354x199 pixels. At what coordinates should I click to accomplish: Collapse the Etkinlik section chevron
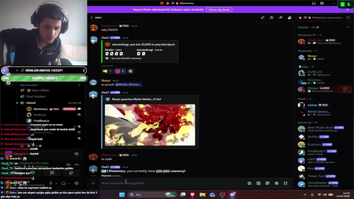(348, 27)
